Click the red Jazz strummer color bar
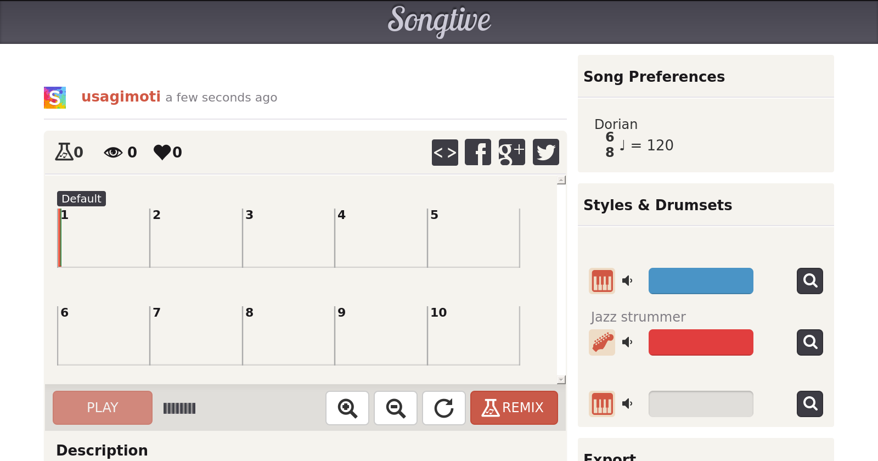 click(701, 342)
